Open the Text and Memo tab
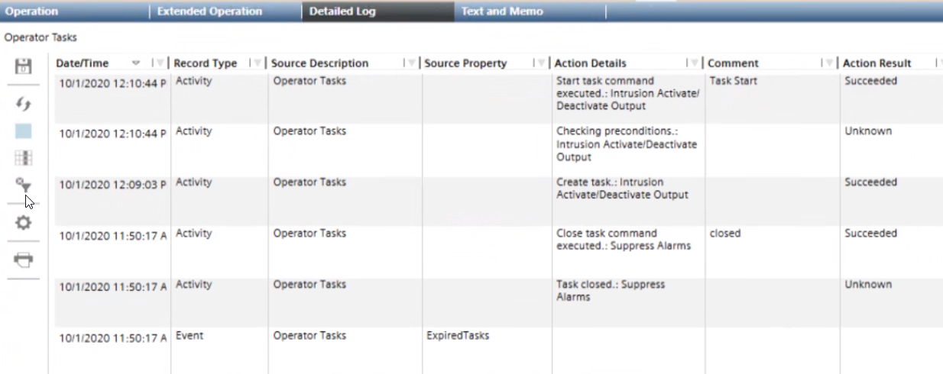Viewport: 943px width, 374px height. [x=502, y=11]
